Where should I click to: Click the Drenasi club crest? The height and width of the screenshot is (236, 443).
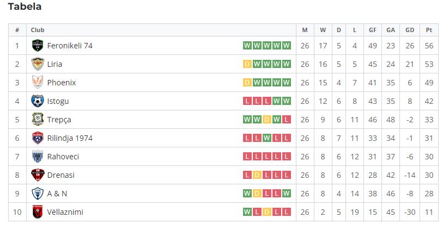click(x=37, y=175)
